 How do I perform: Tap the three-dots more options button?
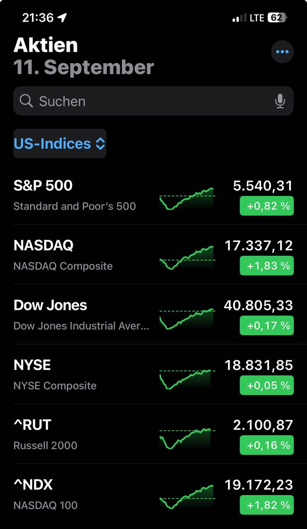(x=282, y=52)
